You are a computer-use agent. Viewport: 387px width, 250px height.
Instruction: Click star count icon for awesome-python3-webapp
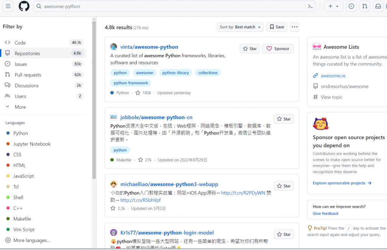(x=113, y=208)
